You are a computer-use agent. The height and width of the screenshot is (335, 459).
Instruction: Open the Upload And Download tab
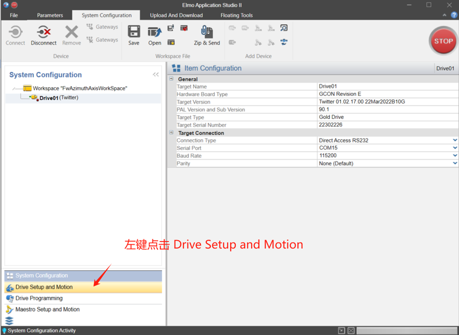click(176, 15)
